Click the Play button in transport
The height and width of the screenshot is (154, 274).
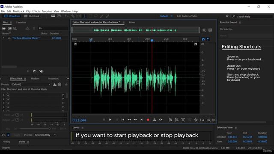(110, 120)
